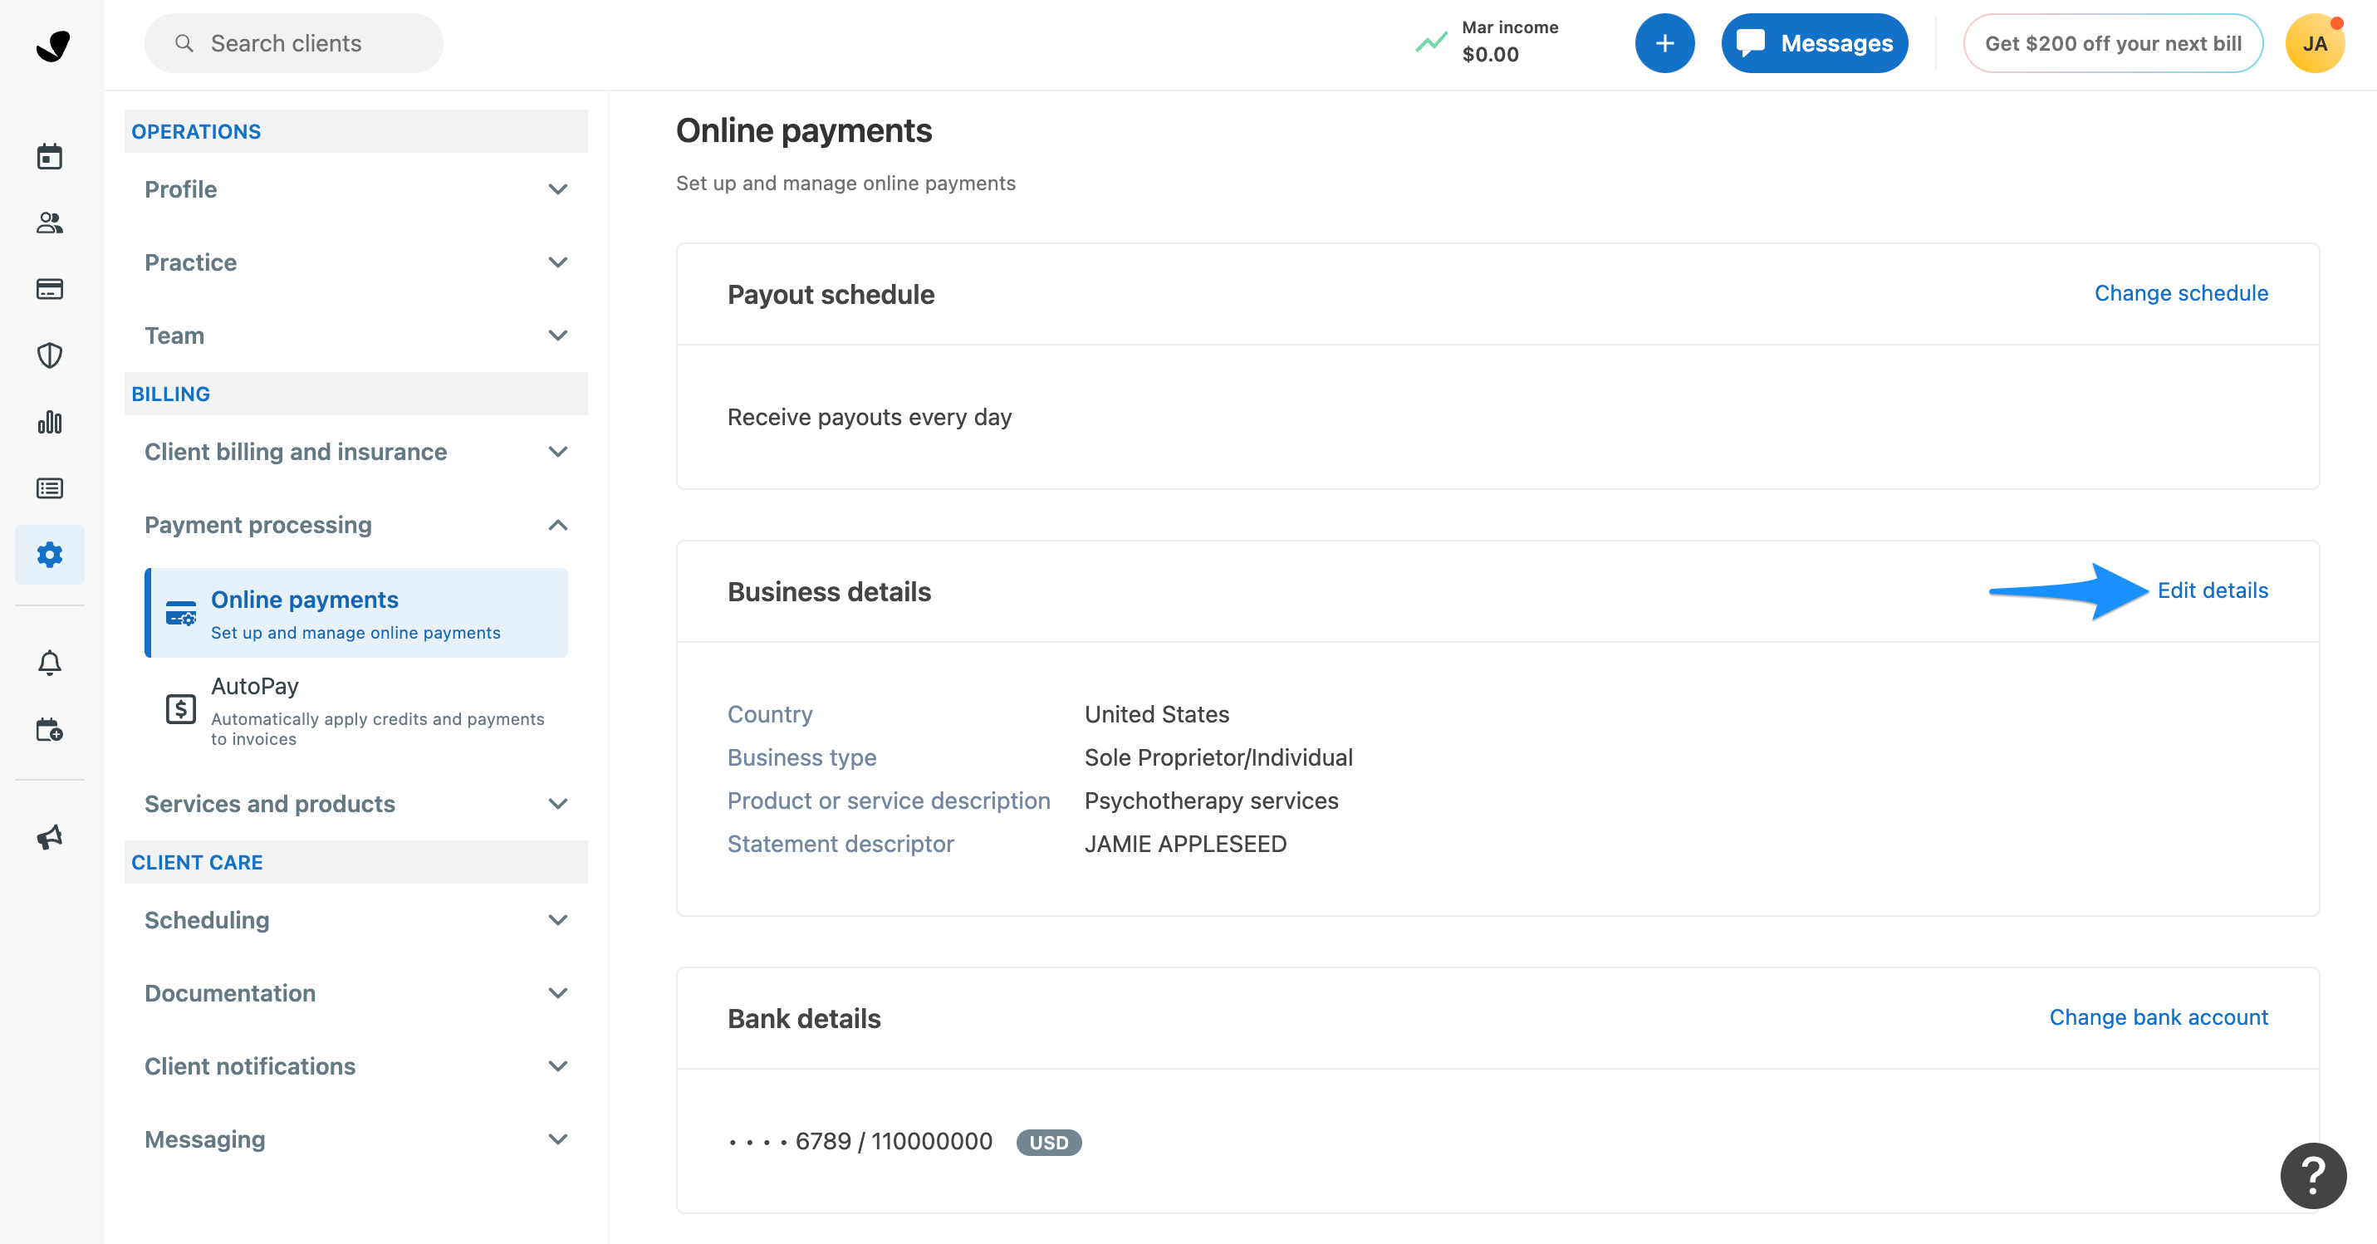Click Edit details link
2377x1244 pixels.
2212,590
